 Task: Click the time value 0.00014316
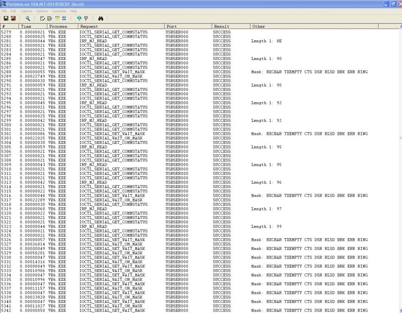(32, 262)
